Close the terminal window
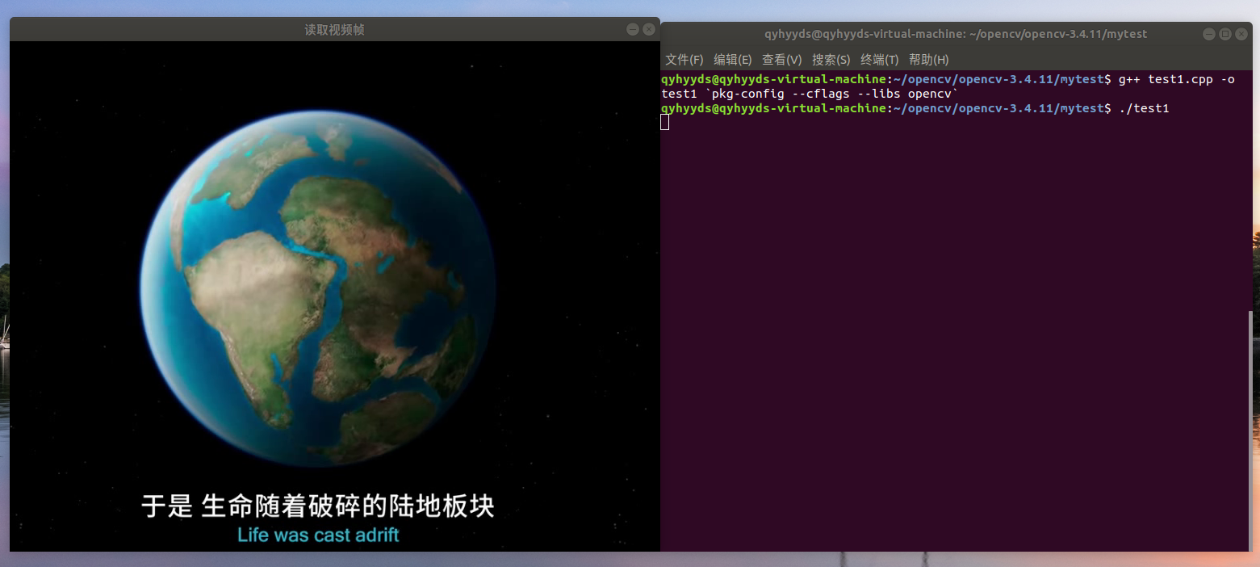Viewport: 1260px width, 567px height. 1241,34
